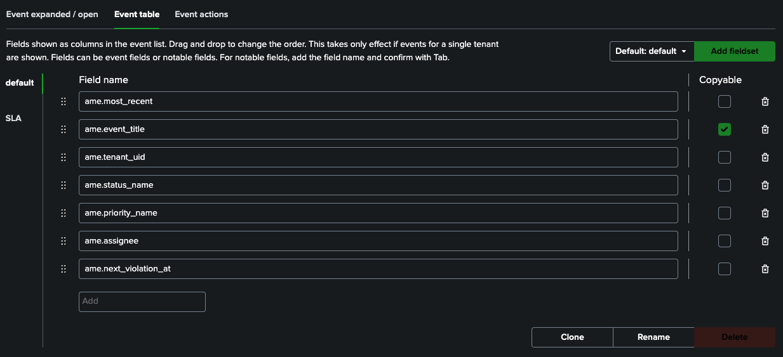Switch to Event expanded / open tab
Viewport: 783px width, 357px height.
52,14
